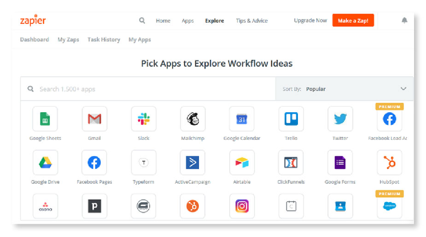Click the Make a Zap! button
Viewport: 426px width, 237px height.
coord(353,20)
